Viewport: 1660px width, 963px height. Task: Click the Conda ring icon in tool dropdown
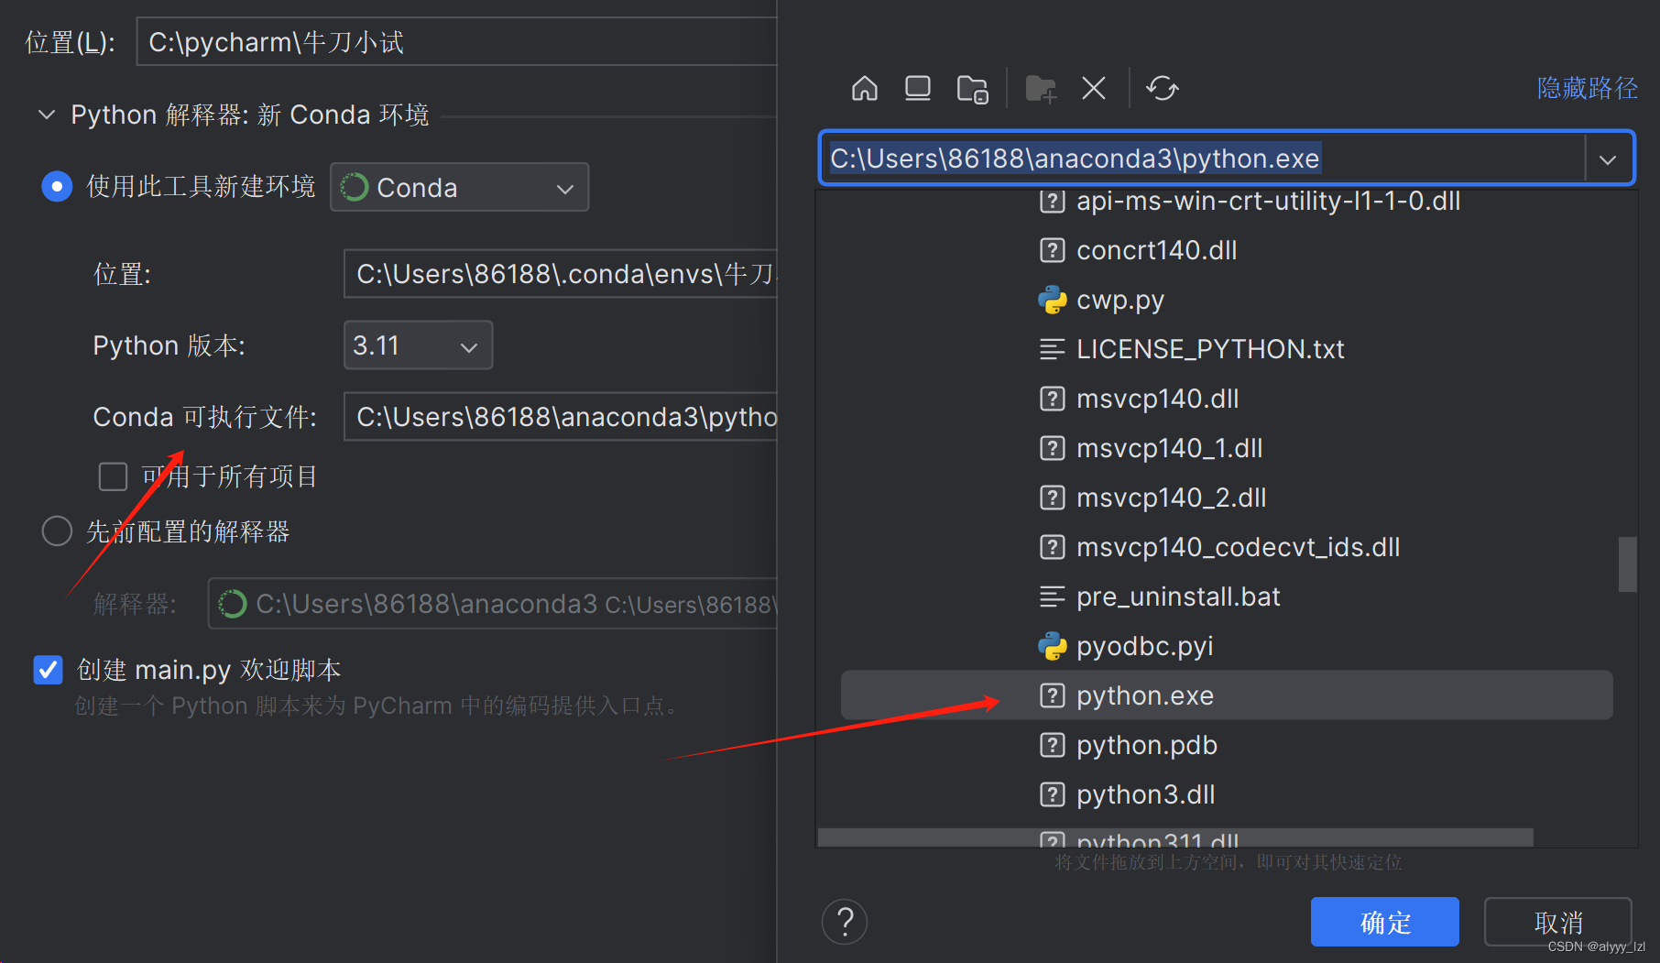tap(355, 188)
